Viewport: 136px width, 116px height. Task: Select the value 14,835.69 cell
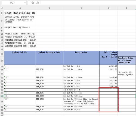(109, 78)
